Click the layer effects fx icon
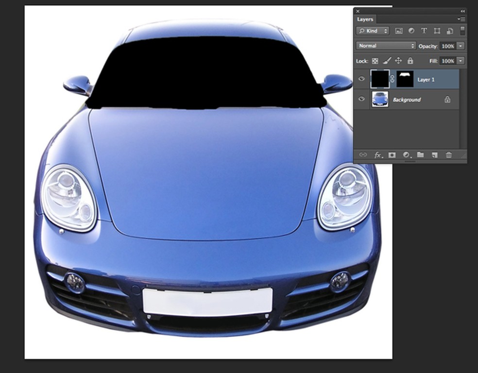The image size is (478, 373). pyautogui.click(x=378, y=155)
